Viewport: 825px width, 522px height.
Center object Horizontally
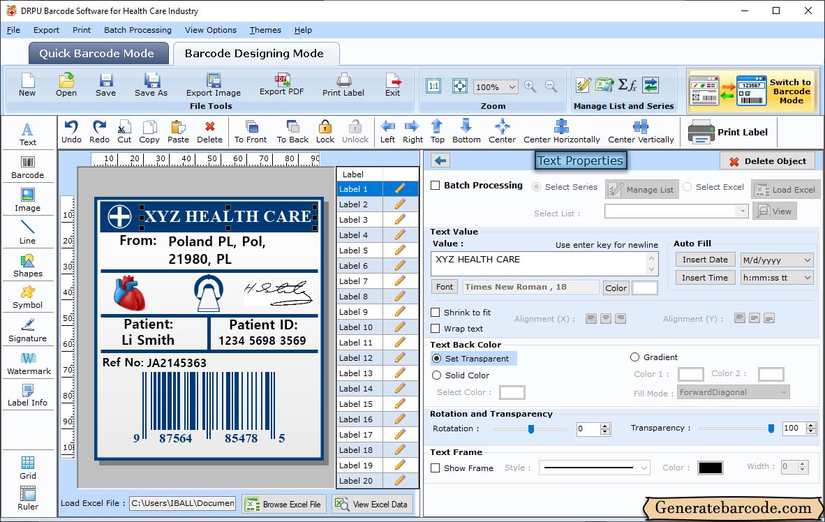point(561,132)
